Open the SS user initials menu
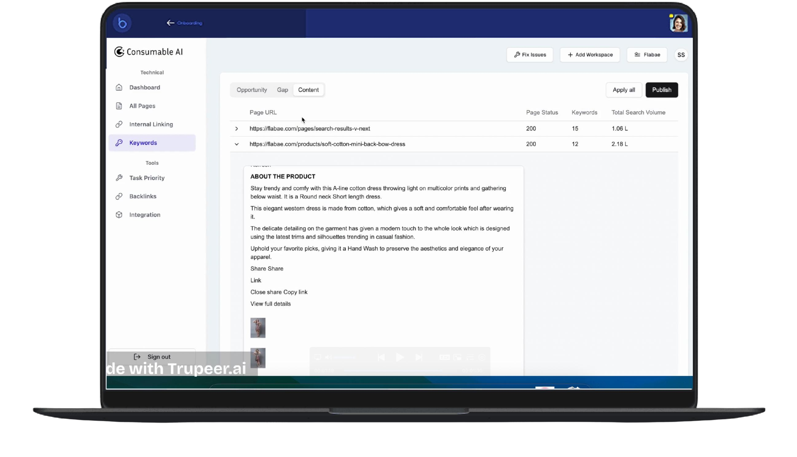 click(681, 55)
